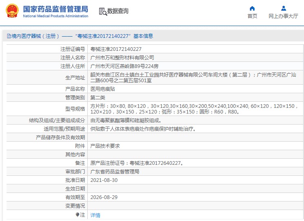Click the 其他内容 label
This screenshot has height=221, width=304.
coord(75,155)
